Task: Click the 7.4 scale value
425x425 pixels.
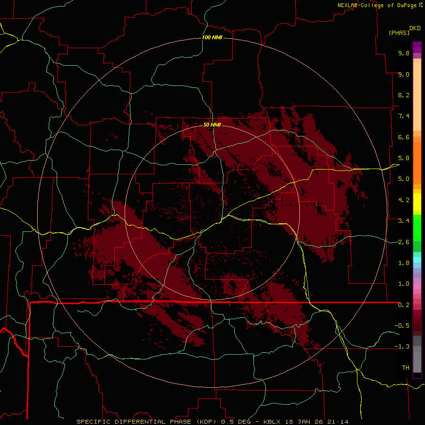Action: [x=404, y=116]
